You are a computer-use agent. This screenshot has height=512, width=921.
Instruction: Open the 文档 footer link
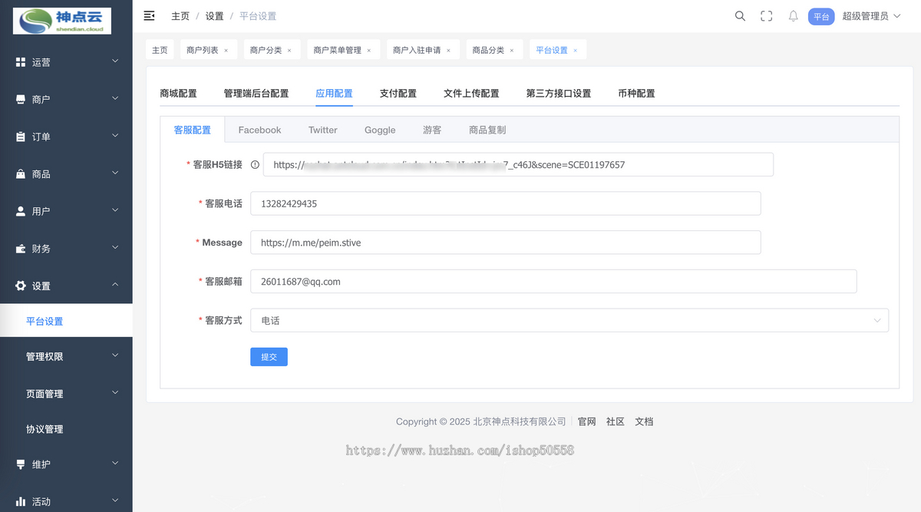click(x=644, y=421)
